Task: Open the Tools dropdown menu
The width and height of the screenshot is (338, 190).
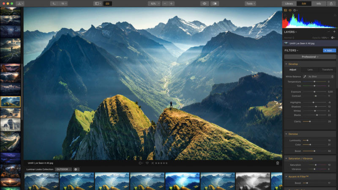Action: [x=250, y=3]
